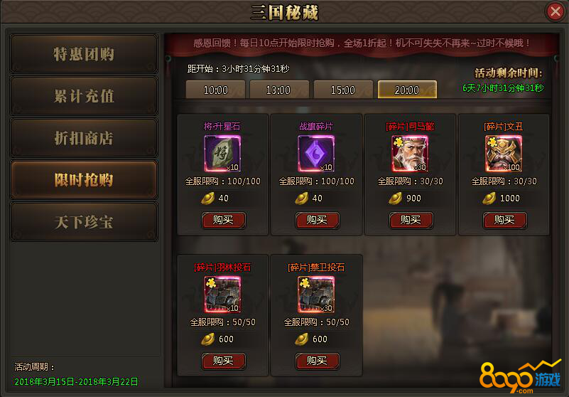Screen dimensions: 569x397
Task: Click gold ingot icon beside price 1000
Action: pos(489,198)
